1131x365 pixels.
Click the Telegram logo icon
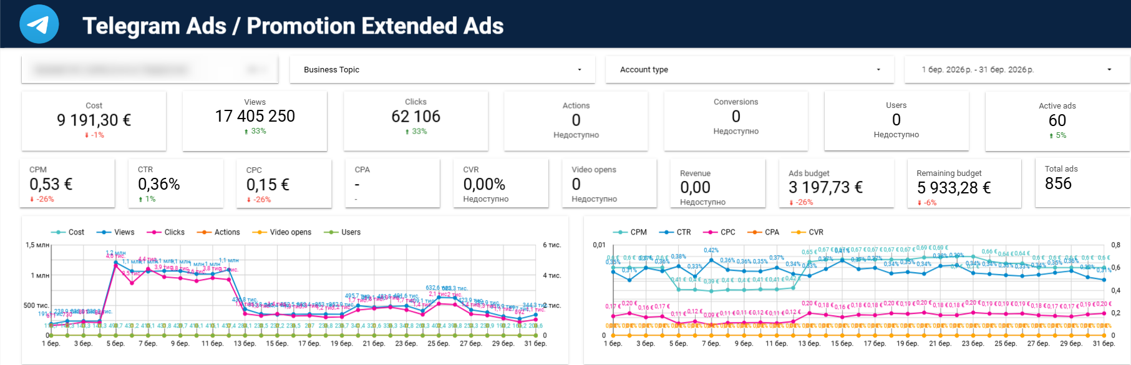click(x=39, y=24)
